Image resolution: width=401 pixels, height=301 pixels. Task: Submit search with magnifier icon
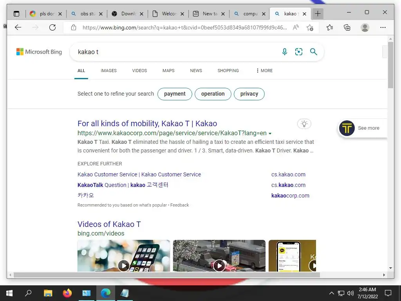314,52
